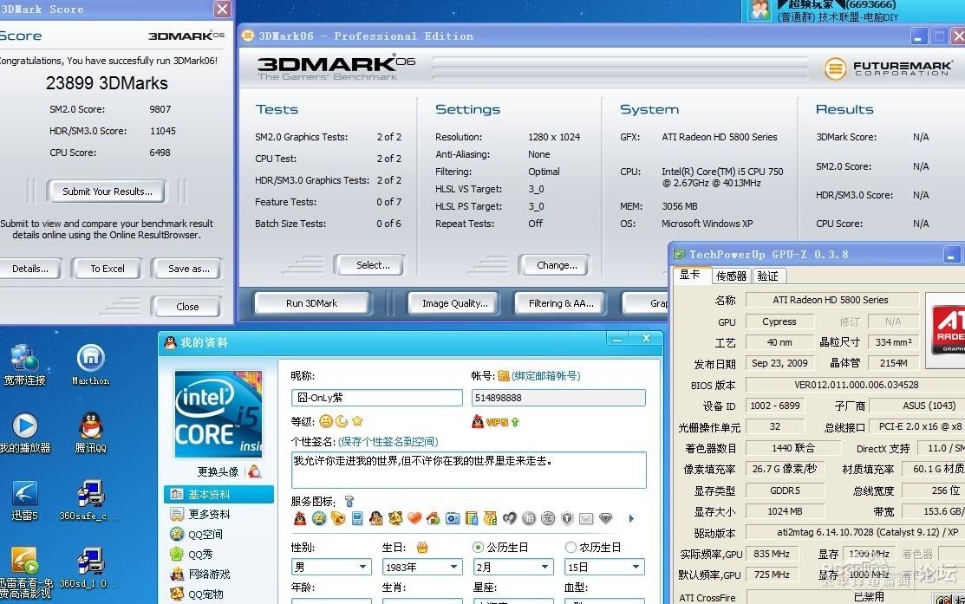
Task: Open the birth month dropdown showing 2月
Action: pos(513,567)
